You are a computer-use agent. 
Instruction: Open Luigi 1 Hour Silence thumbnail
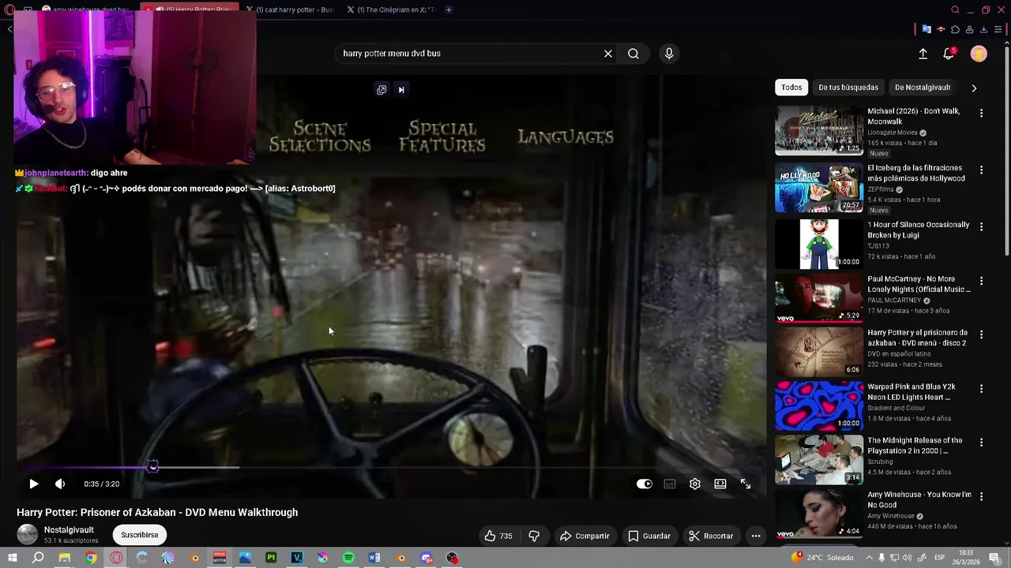819,245
